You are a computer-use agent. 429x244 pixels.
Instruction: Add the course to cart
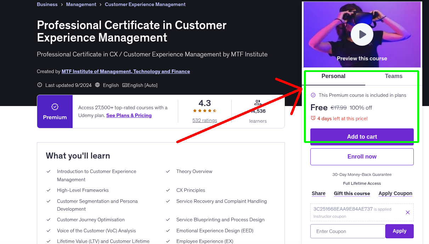[x=362, y=137]
